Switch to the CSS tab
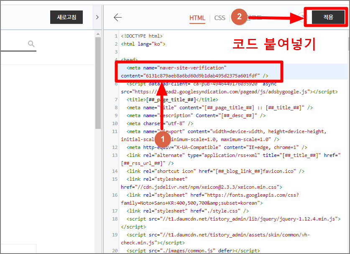This screenshot has width=350, height=254. tap(220, 18)
